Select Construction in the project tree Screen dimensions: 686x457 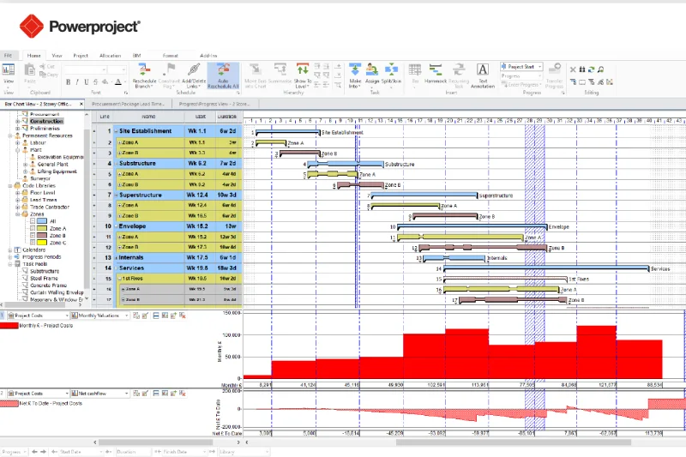[46, 121]
